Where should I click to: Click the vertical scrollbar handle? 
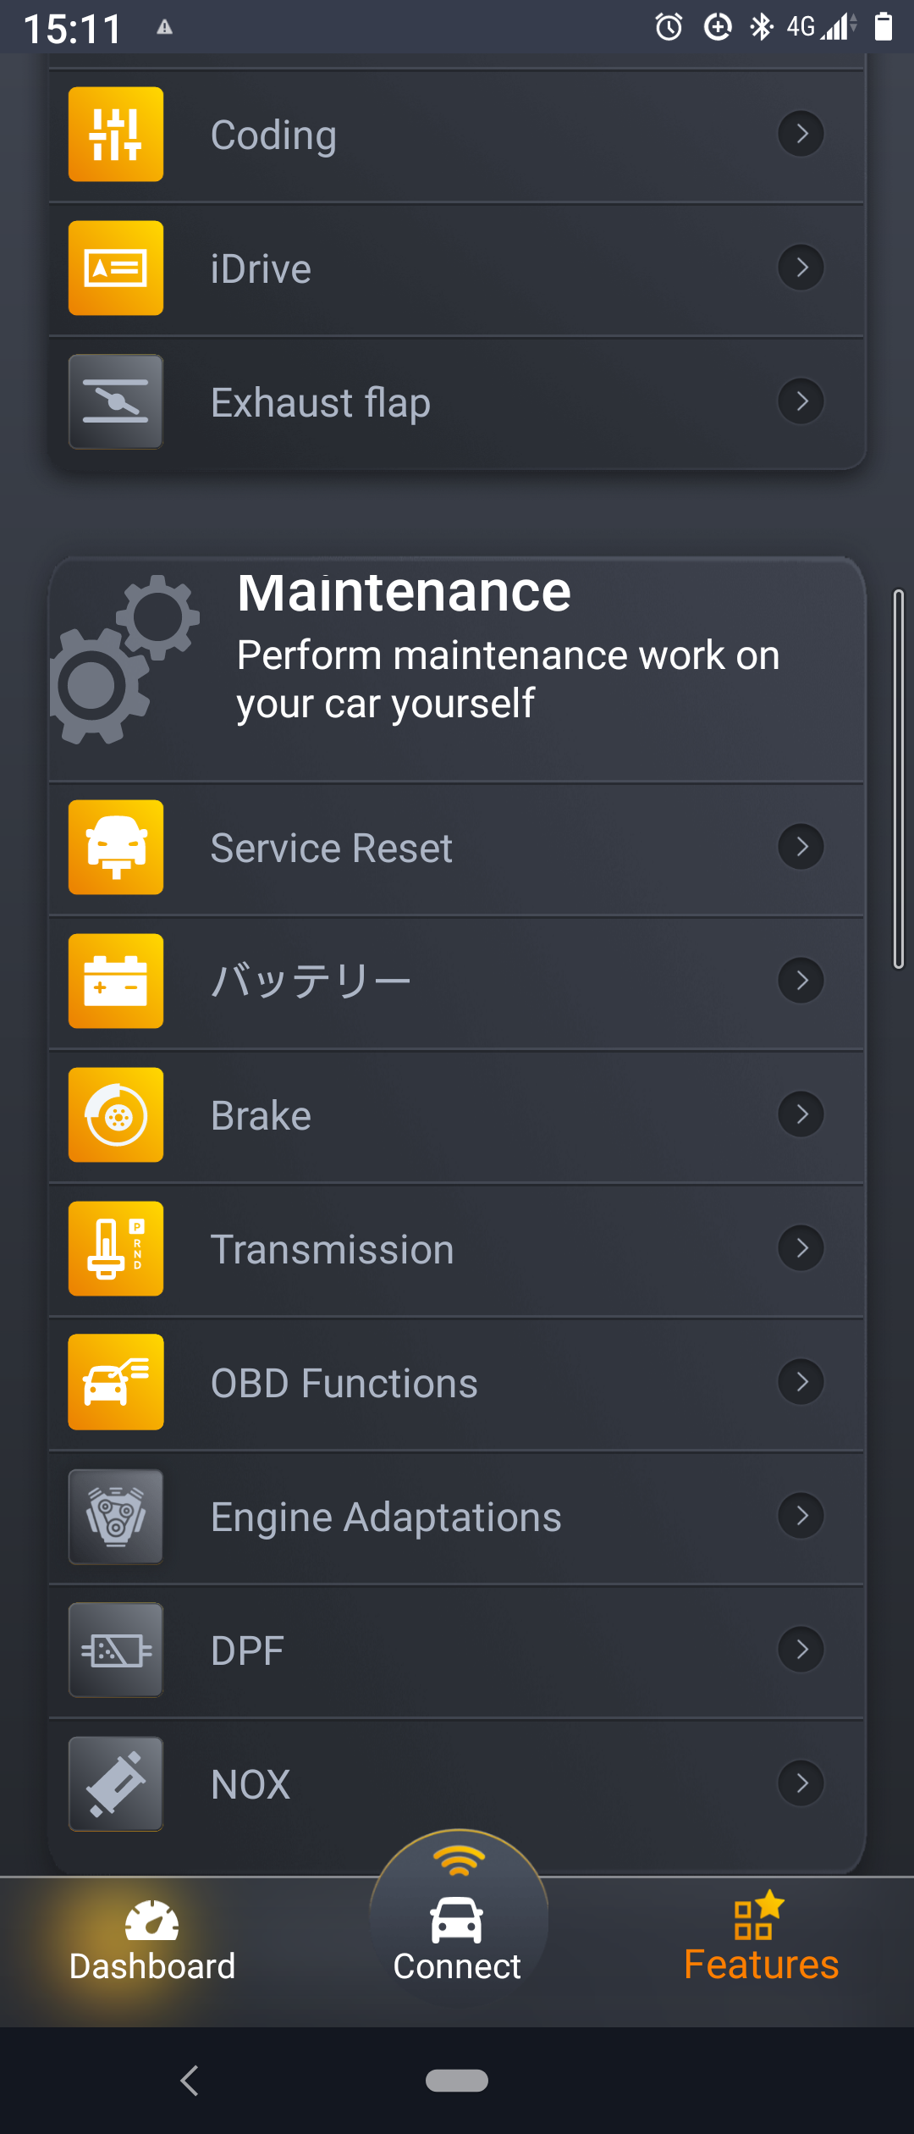click(x=899, y=779)
